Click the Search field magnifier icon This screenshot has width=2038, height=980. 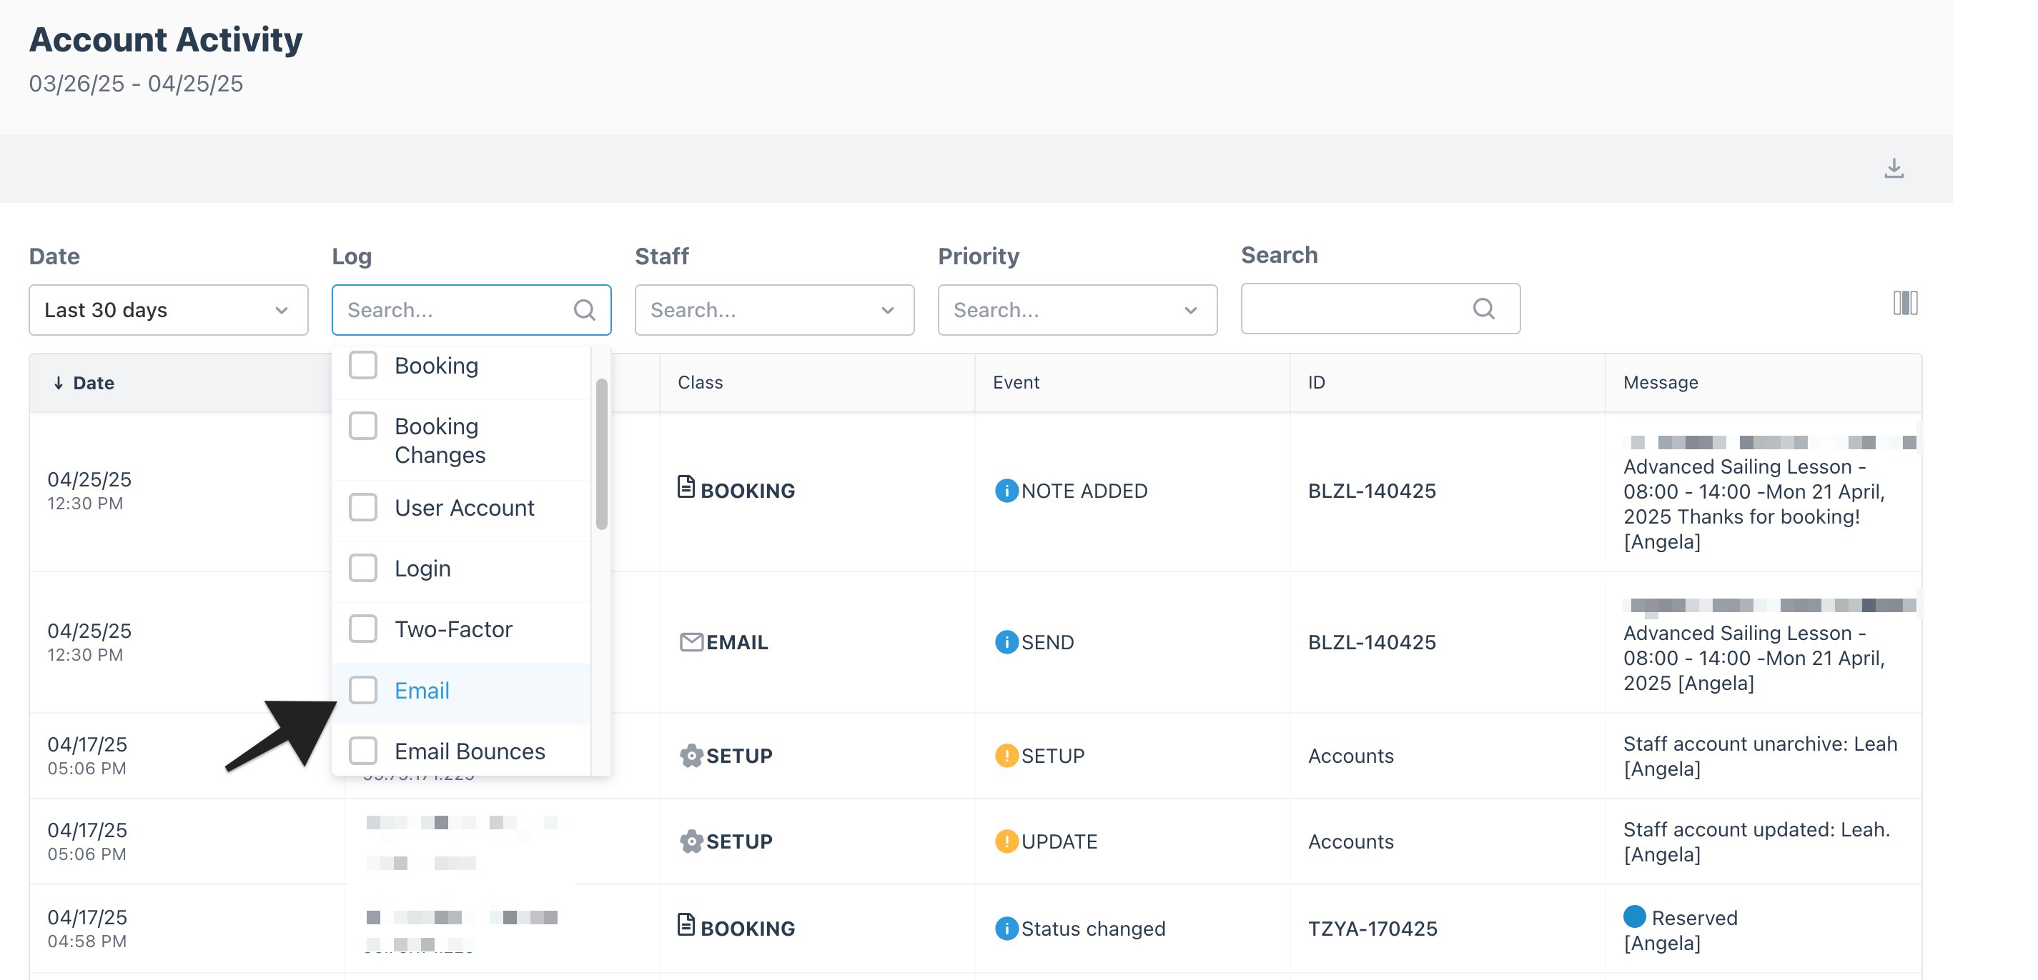pos(1483,309)
